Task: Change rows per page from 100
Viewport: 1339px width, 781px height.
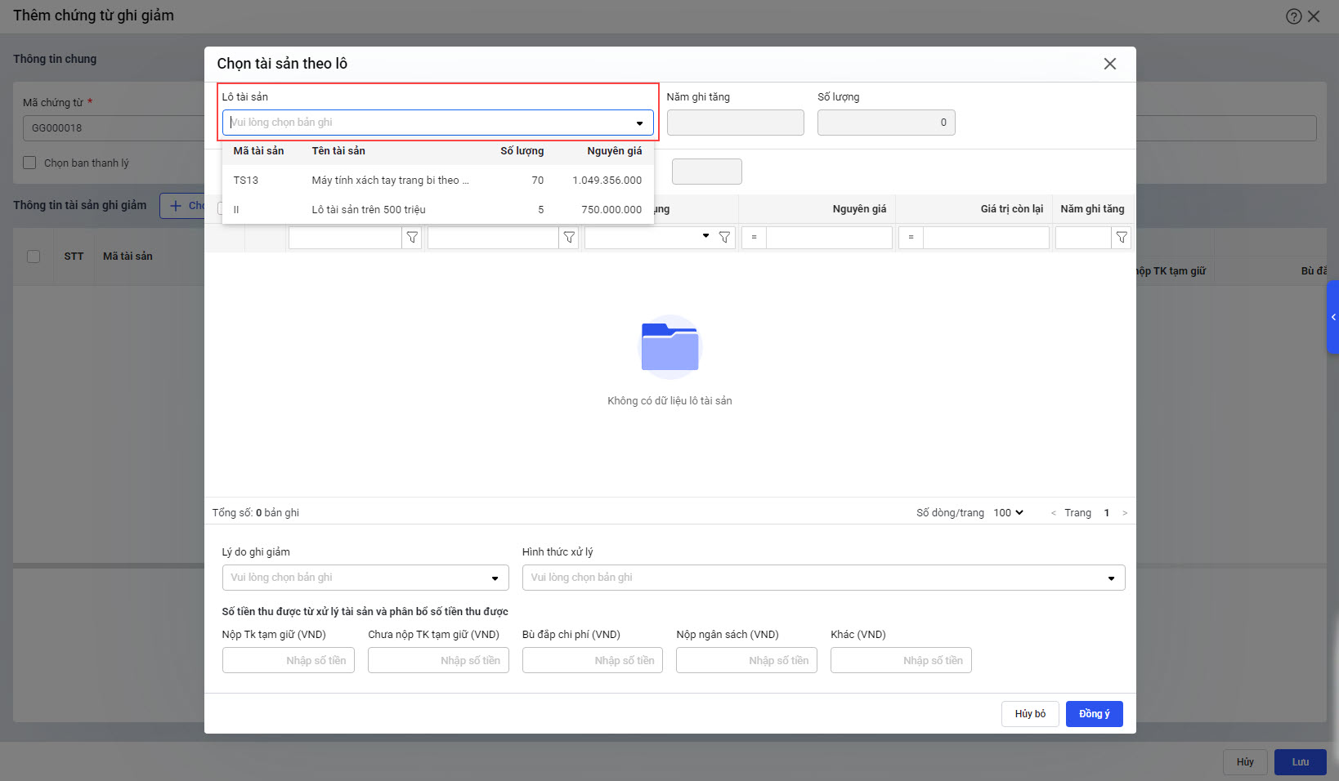Action: (x=1008, y=513)
